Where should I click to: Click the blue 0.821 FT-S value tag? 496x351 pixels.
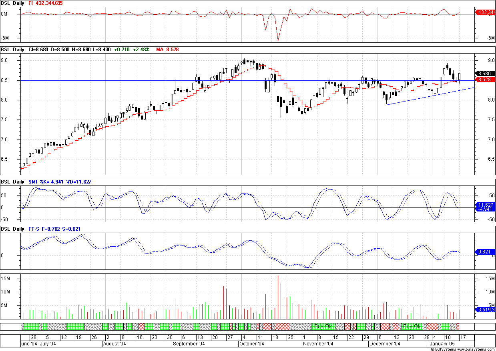[485, 252]
